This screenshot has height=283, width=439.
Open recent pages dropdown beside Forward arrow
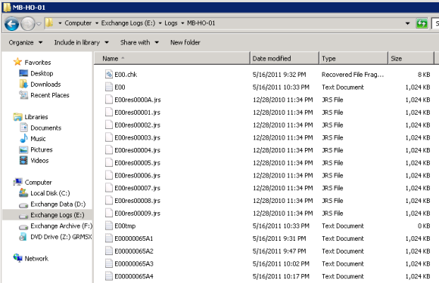click(x=39, y=24)
